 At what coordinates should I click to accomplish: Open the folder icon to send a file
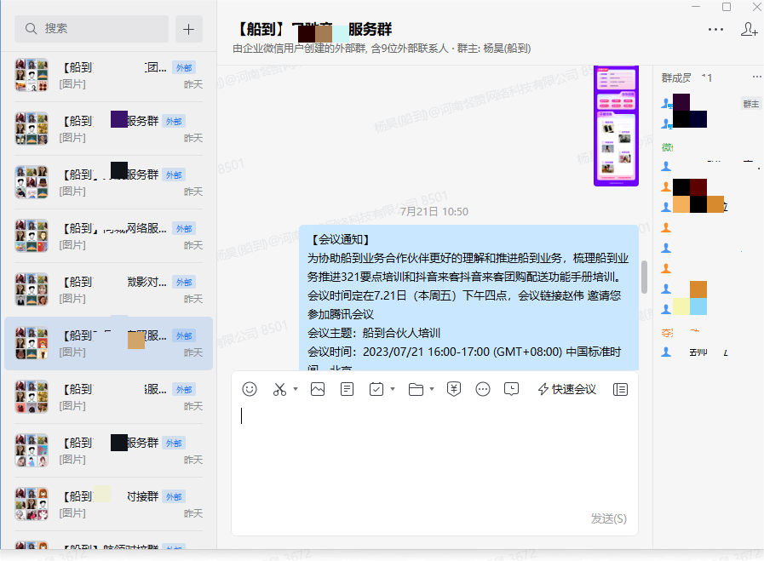pos(415,389)
